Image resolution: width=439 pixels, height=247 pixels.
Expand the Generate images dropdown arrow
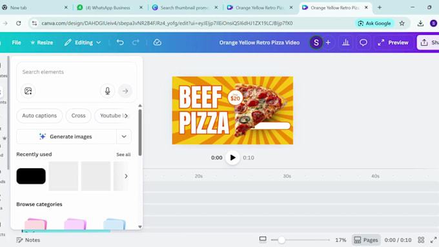tap(124, 137)
